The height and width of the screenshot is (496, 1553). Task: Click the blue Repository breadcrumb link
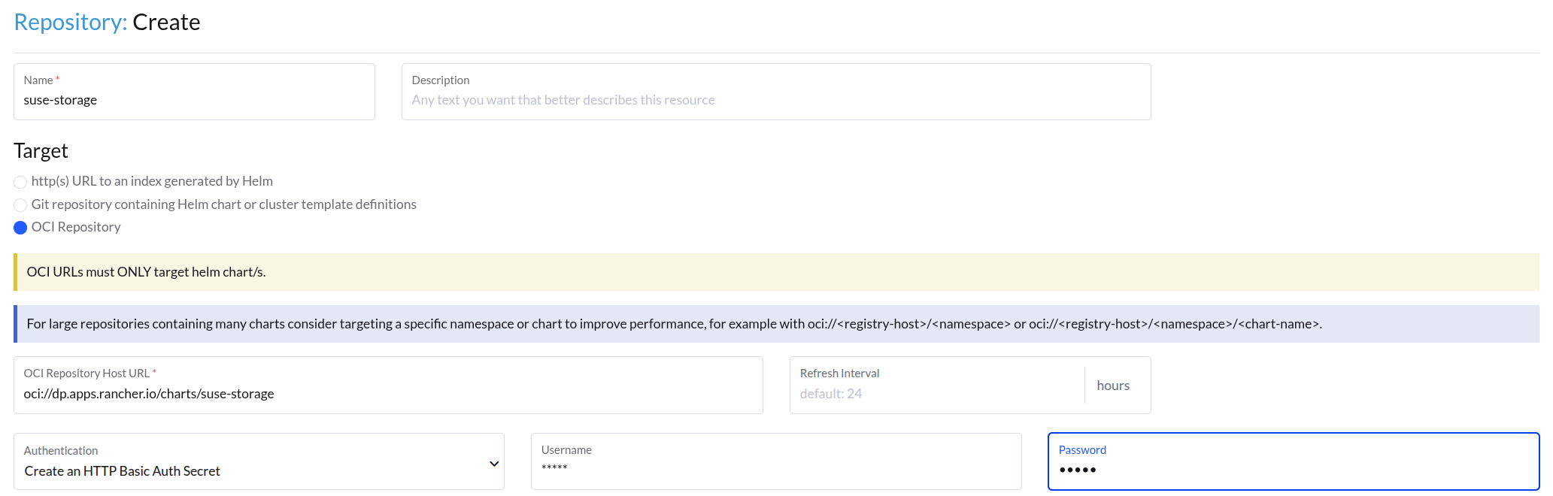(62, 22)
